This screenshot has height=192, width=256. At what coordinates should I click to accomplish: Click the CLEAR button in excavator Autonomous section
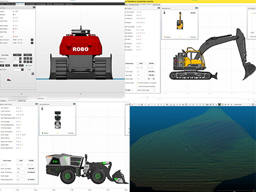point(141,63)
